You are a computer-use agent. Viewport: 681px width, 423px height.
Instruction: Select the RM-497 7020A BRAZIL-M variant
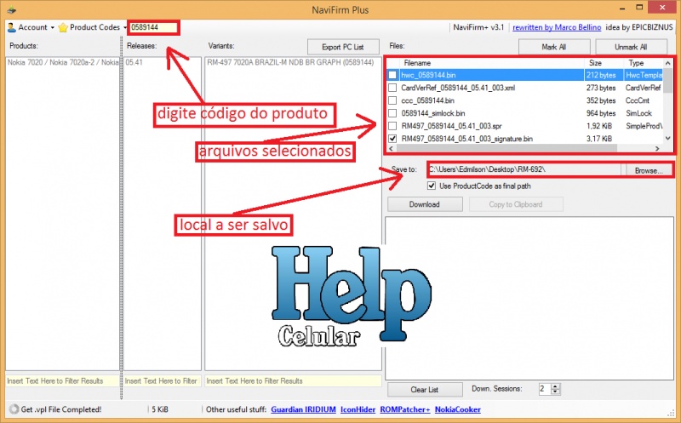point(290,62)
